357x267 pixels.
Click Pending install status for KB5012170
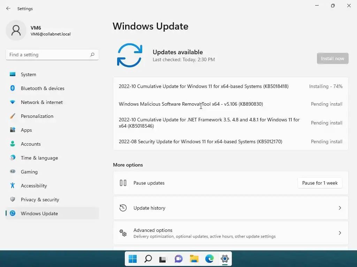[x=326, y=141]
